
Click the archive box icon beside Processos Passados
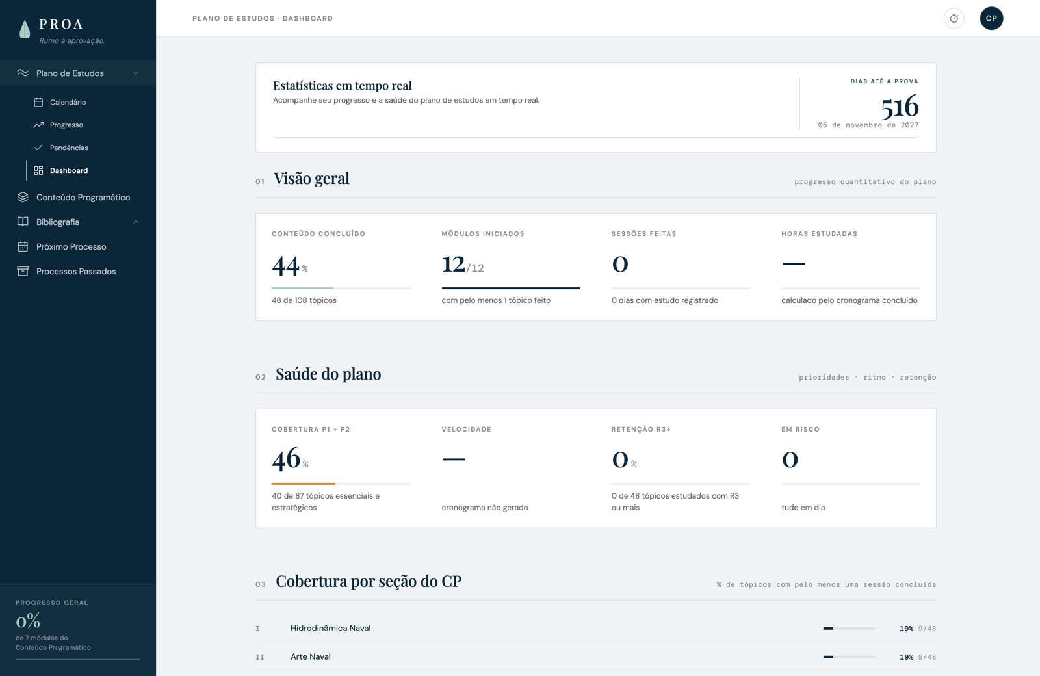[23, 271]
